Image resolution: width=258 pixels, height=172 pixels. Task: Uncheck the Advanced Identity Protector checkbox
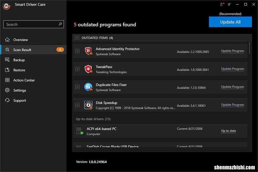click(77, 51)
